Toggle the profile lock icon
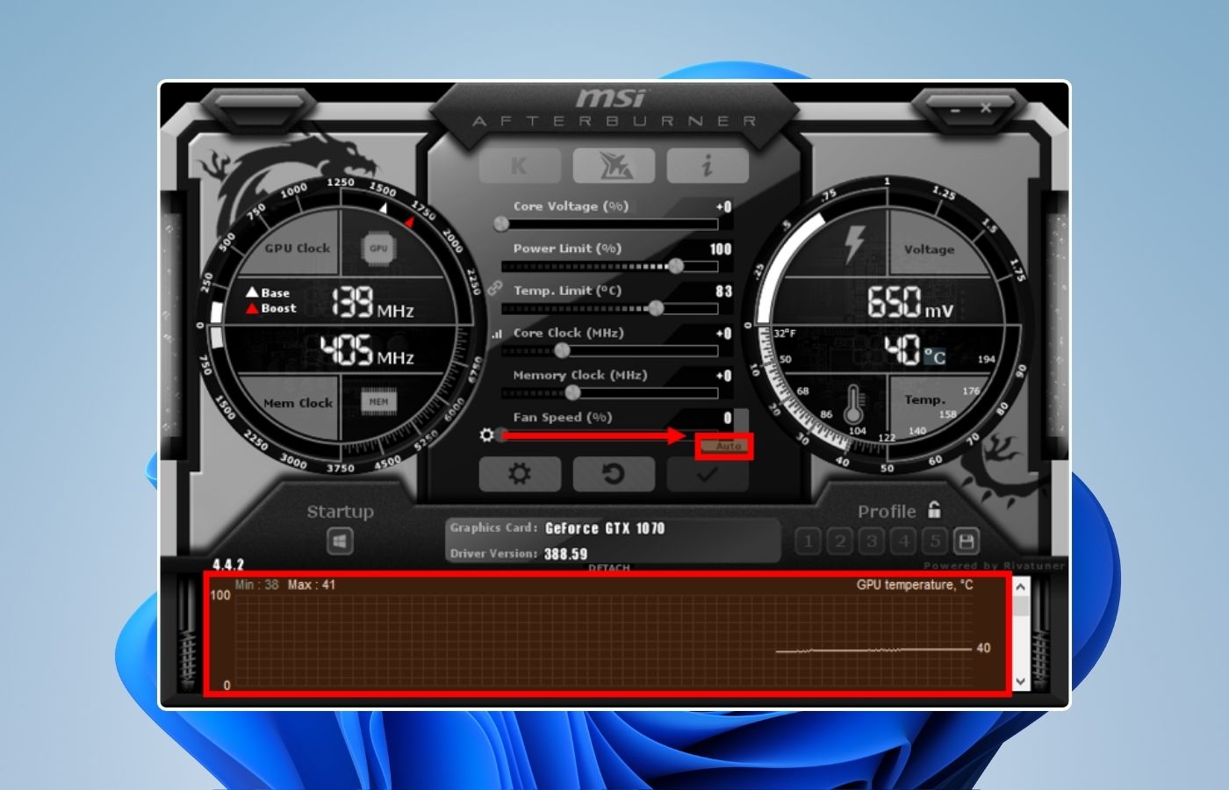 [x=934, y=509]
